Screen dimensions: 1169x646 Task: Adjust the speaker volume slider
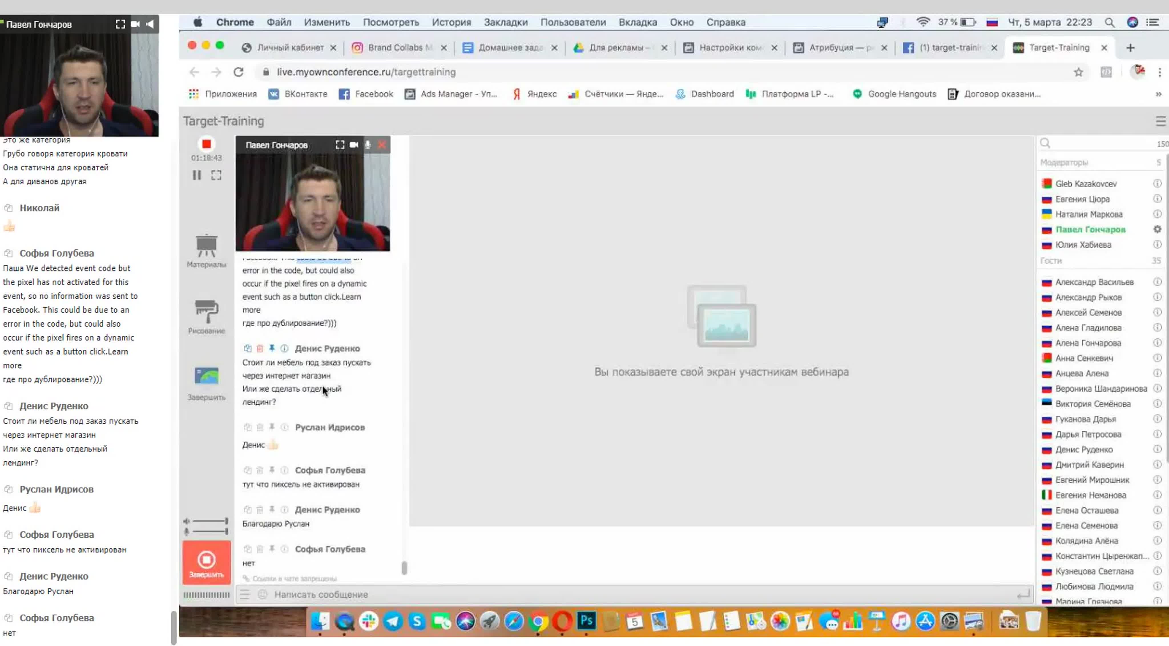point(209,521)
